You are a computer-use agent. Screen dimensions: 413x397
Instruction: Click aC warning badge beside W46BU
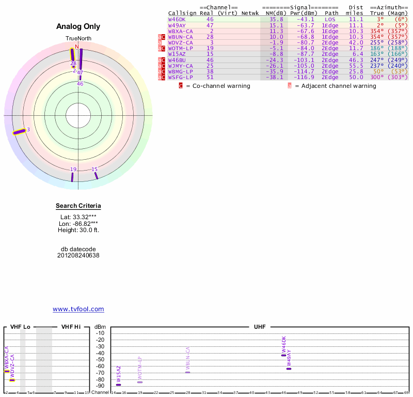[x=162, y=60]
